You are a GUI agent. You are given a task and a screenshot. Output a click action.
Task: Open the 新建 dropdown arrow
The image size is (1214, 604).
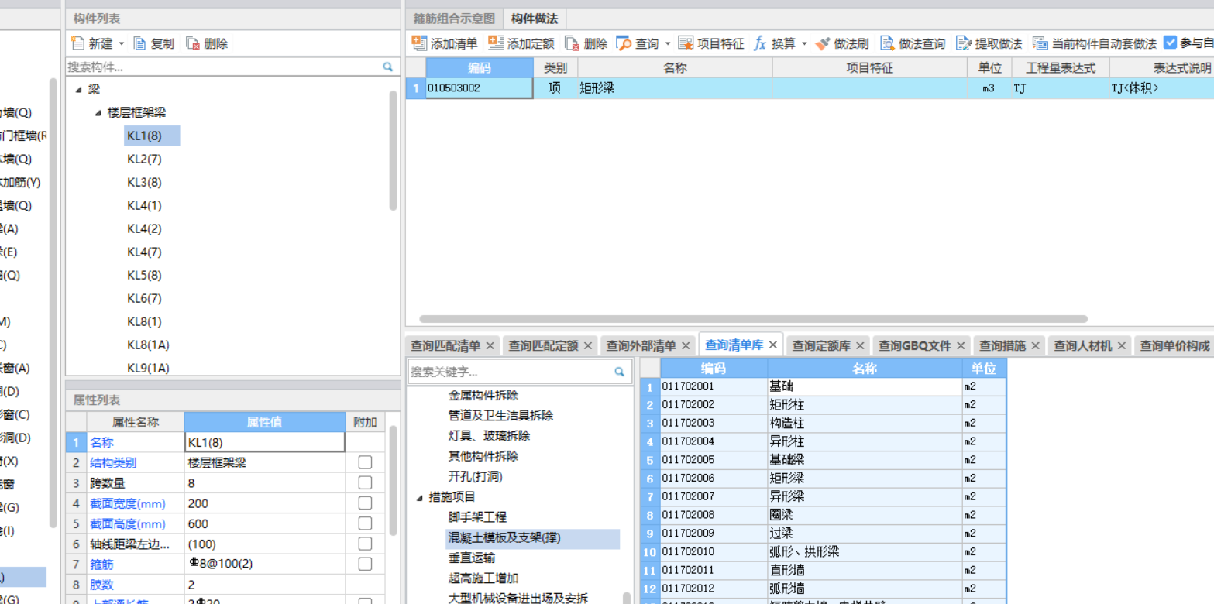point(121,44)
